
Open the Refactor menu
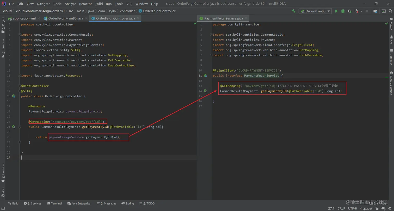point(85,4)
